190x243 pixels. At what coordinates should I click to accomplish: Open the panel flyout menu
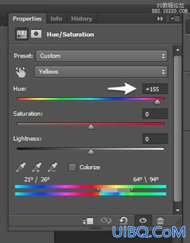(x=175, y=19)
